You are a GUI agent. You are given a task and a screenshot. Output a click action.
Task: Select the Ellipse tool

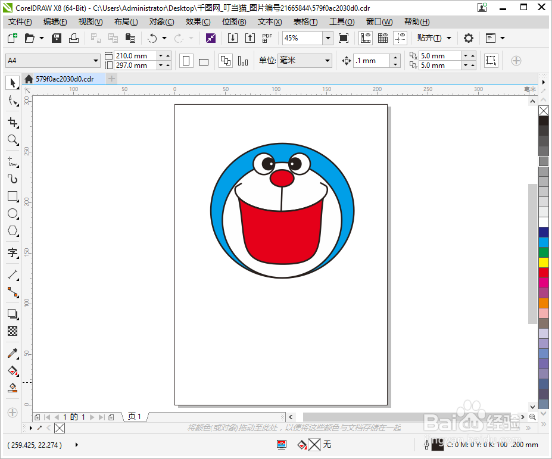coord(13,213)
